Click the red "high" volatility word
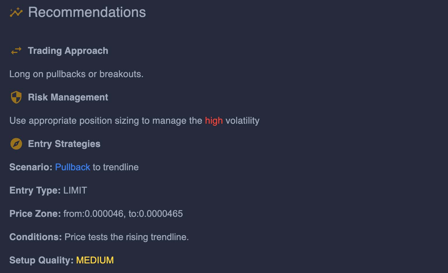The width and height of the screenshot is (448, 273). pyautogui.click(x=214, y=120)
